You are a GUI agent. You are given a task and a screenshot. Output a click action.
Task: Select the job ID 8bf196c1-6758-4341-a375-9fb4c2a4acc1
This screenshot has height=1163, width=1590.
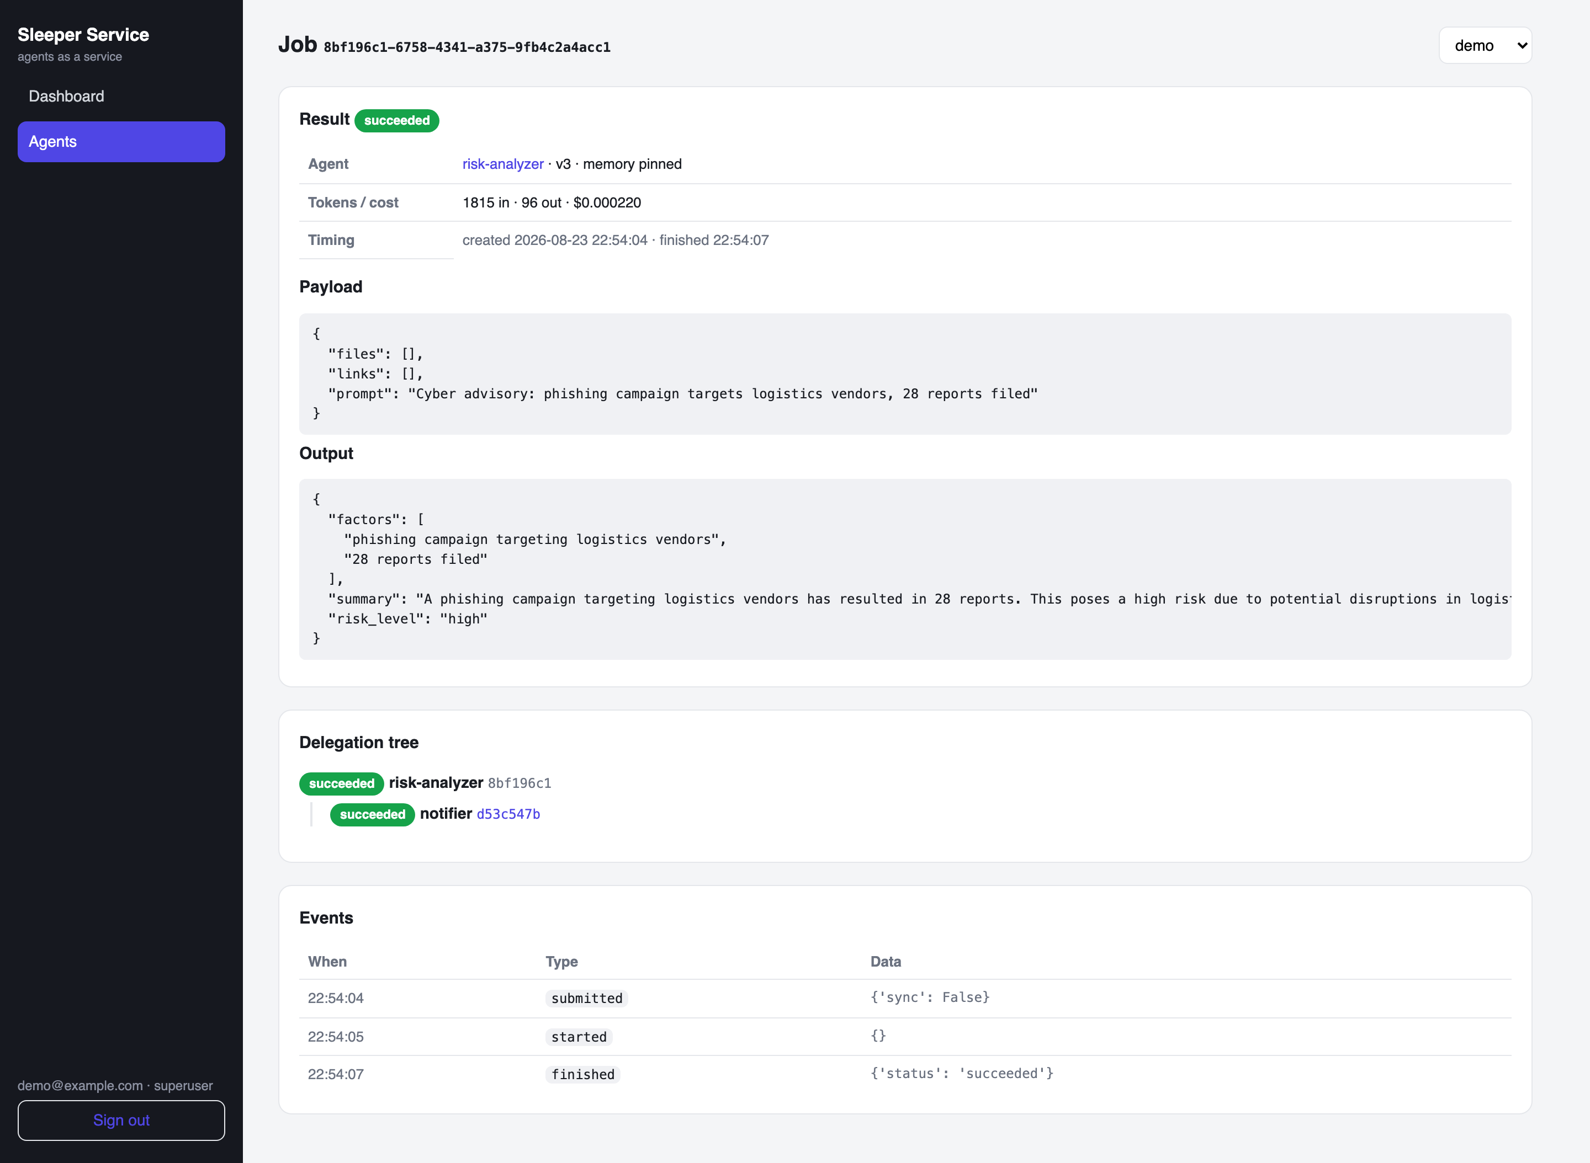467,47
